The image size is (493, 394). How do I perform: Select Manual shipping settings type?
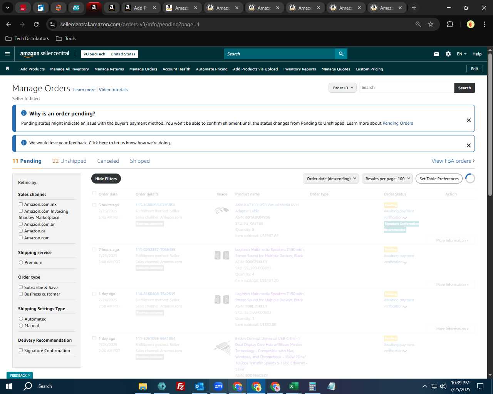click(21, 326)
